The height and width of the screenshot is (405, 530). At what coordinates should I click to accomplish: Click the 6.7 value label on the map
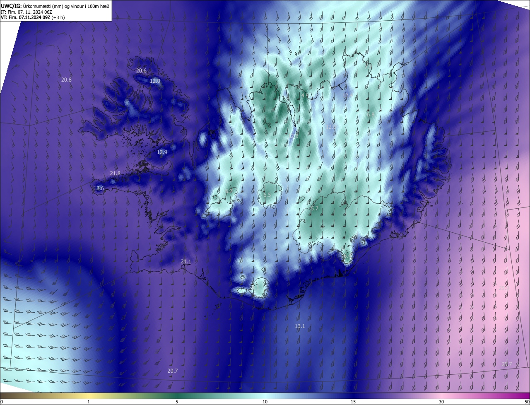229,191
